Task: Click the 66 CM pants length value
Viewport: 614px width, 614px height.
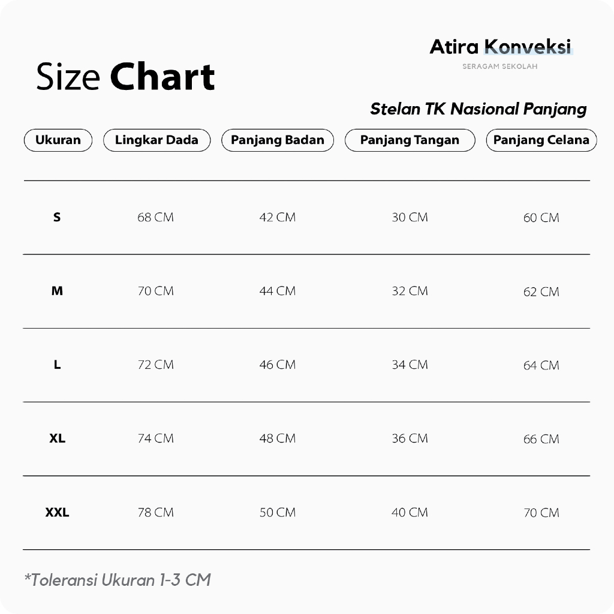Action: (541, 439)
